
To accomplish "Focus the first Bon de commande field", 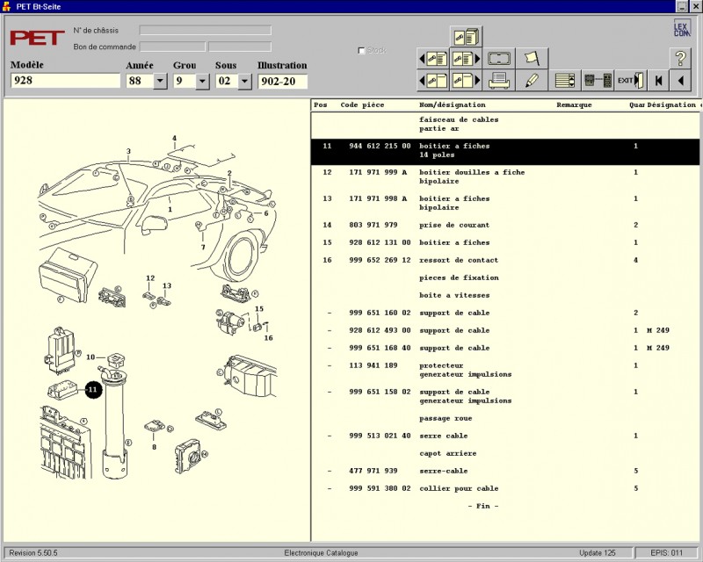I will pos(172,47).
